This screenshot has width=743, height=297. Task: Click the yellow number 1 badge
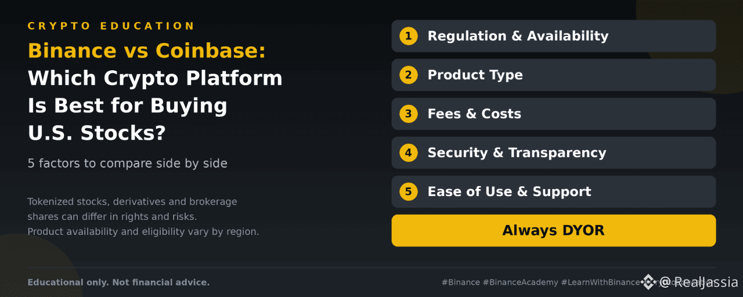click(x=409, y=36)
